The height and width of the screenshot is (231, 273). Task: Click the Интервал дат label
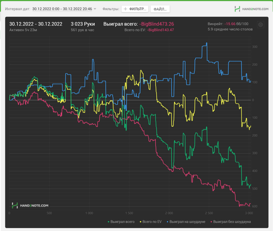pyautogui.click(x=18, y=9)
